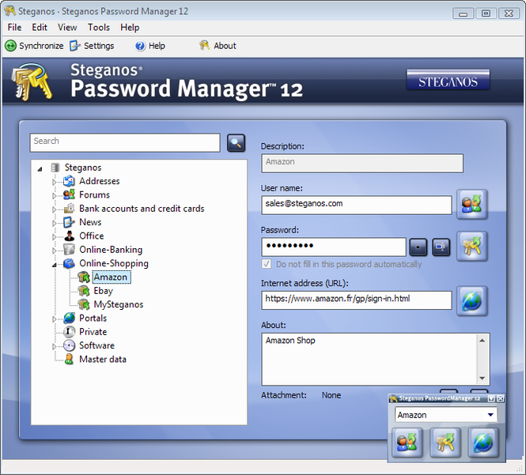
Task: Expand the Forums tree node
Action: point(54,195)
